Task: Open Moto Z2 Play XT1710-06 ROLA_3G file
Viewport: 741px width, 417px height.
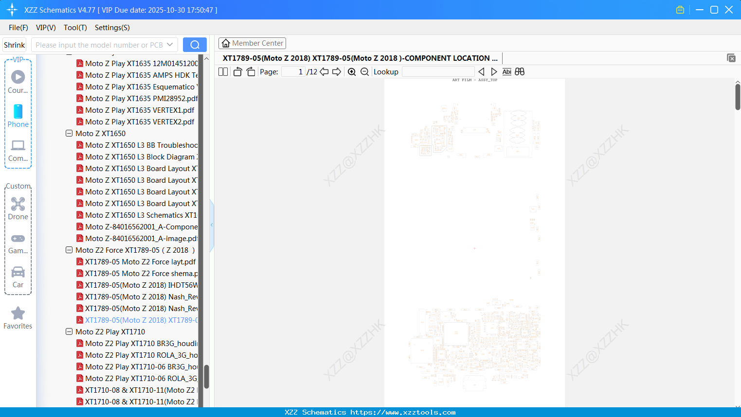Action: tap(137, 378)
